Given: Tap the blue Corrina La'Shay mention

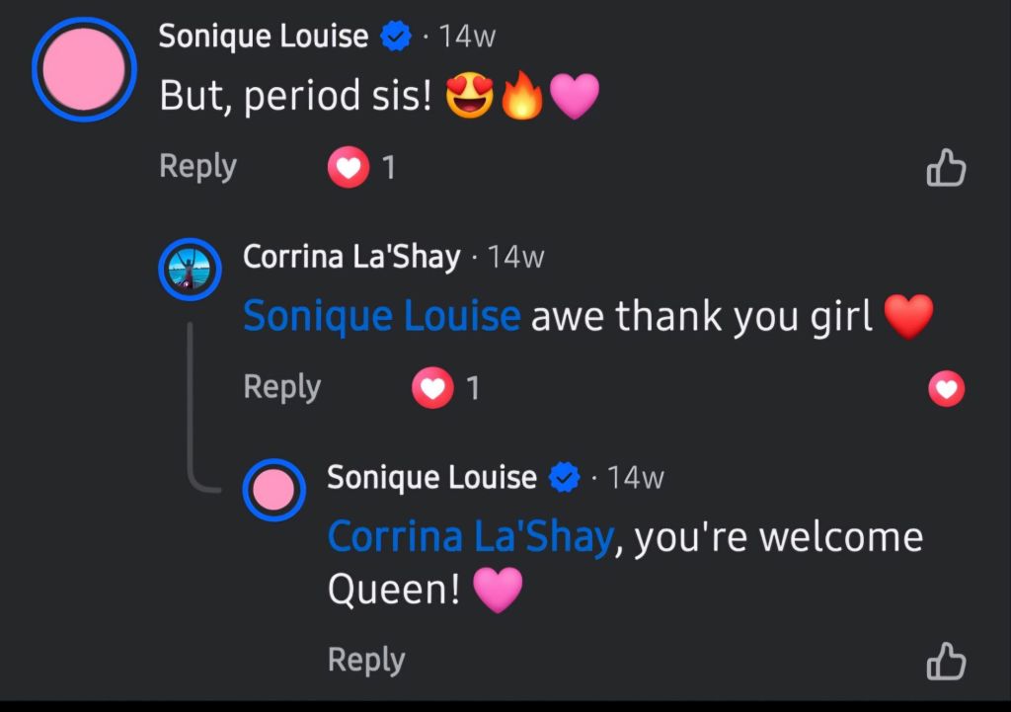Looking at the screenshot, I should tap(471, 536).
